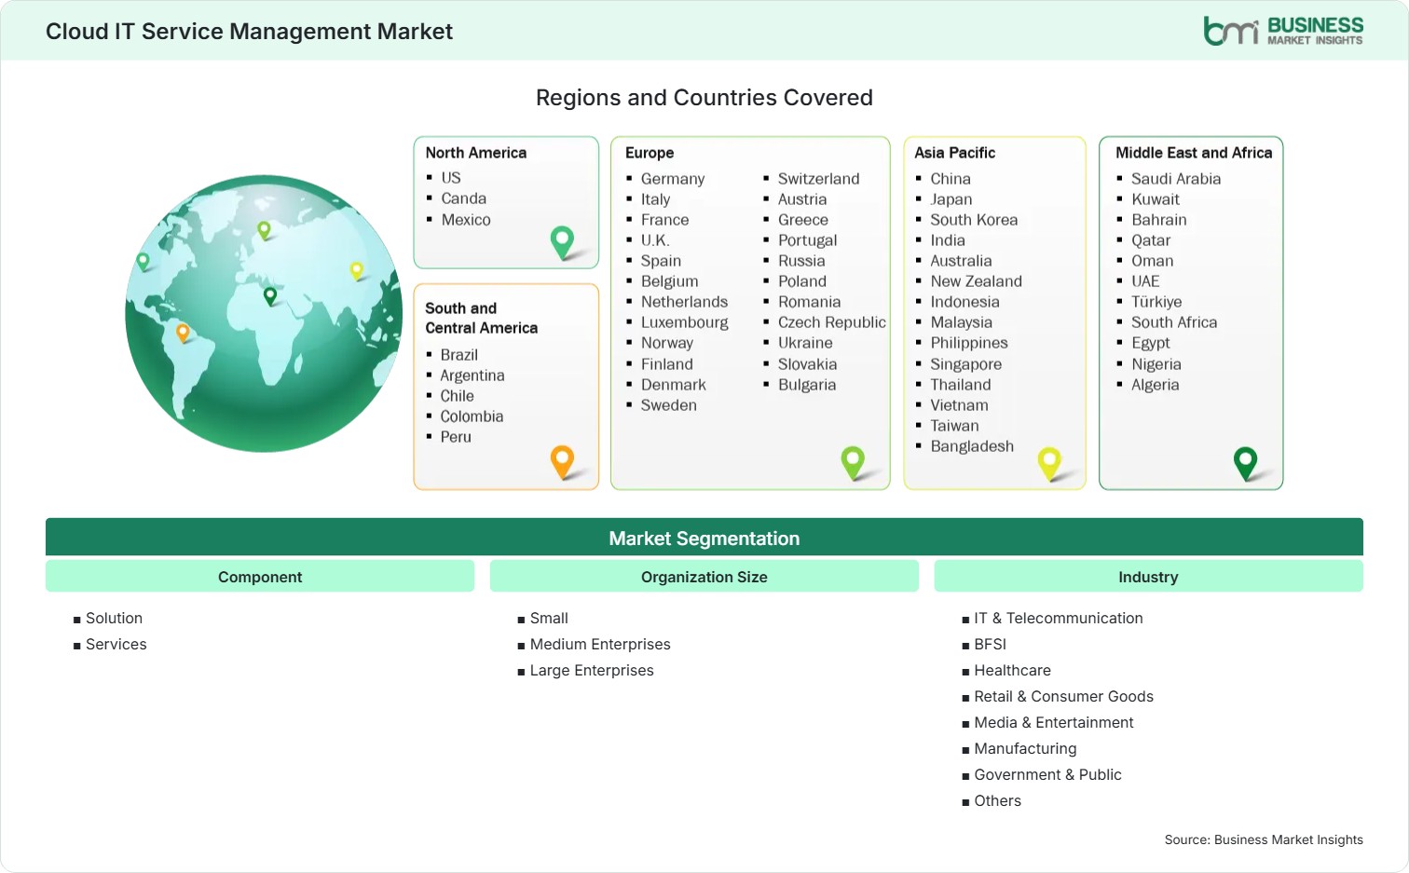1409x873 pixels.
Task: Click Solution under Component
Action: click(114, 618)
